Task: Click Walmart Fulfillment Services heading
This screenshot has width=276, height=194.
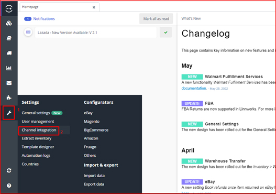Action: coord(234,77)
